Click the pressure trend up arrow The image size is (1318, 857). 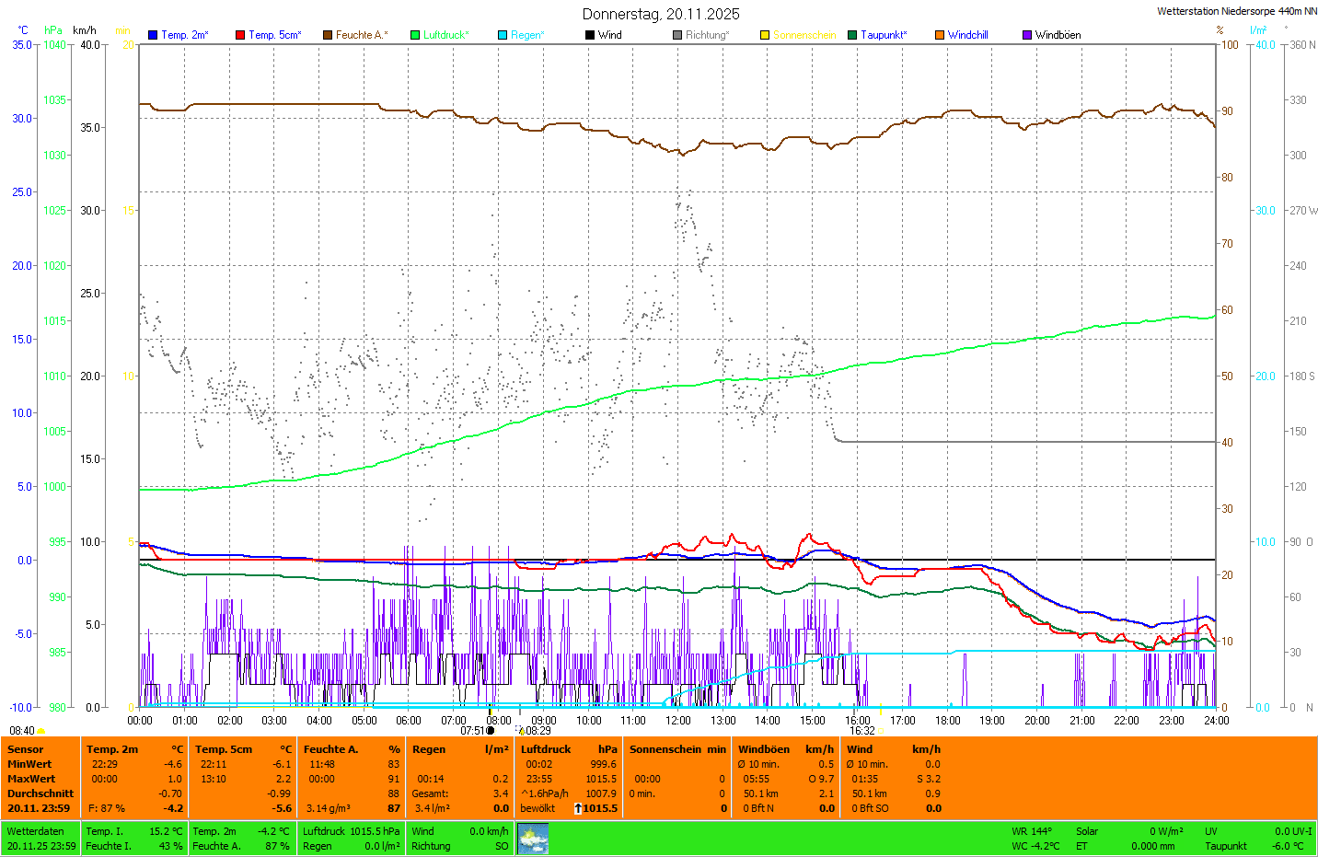tap(577, 808)
